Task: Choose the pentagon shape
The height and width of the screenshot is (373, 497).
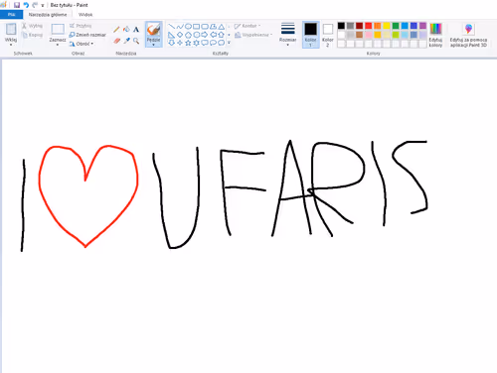Action: click(x=188, y=35)
